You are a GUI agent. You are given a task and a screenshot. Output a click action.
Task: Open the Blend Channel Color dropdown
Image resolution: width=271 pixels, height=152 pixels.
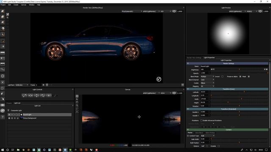coord(207,80)
